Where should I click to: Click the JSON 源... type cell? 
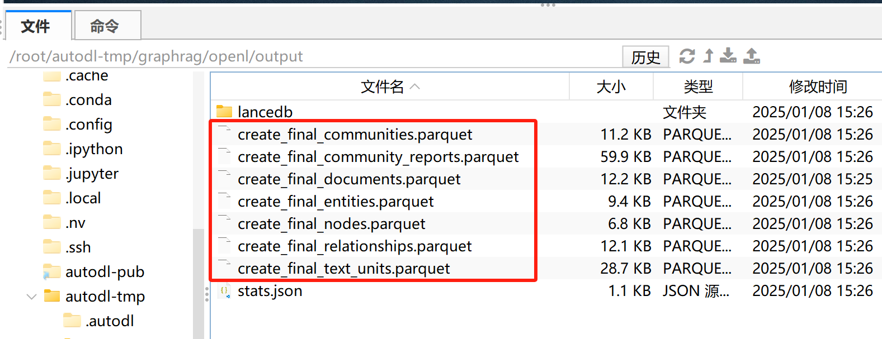point(696,291)
